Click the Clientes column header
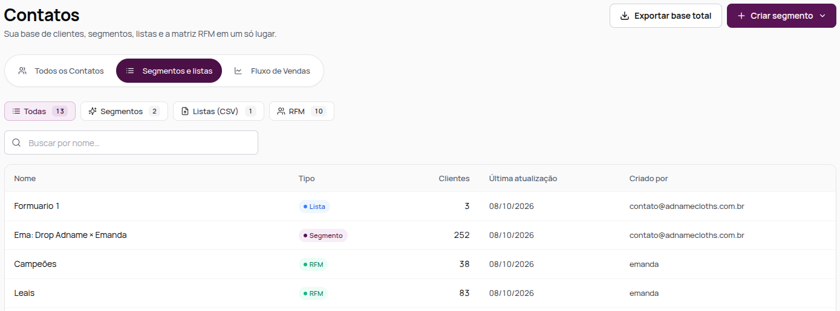 pyautogui.click(x=454, y=179)
